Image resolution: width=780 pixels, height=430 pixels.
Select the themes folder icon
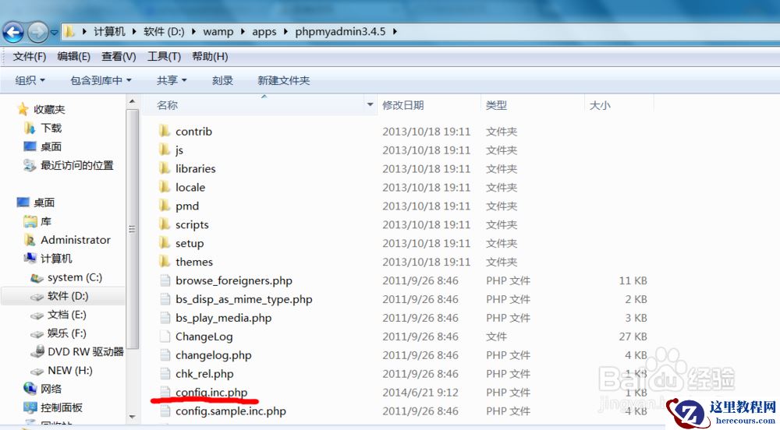coord(165,261)
